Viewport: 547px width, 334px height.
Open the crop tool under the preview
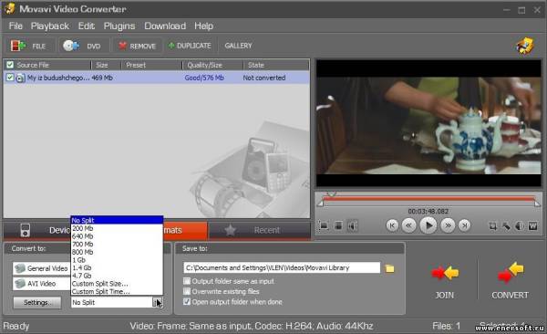point(492,226)
